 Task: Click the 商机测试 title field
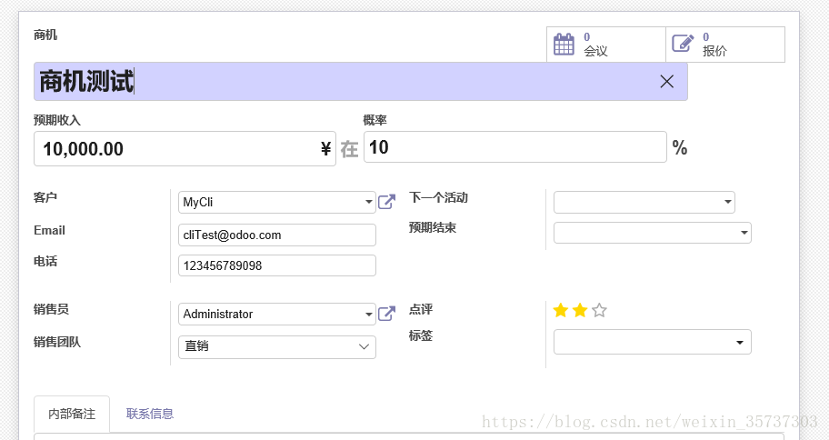pos(361,82)
